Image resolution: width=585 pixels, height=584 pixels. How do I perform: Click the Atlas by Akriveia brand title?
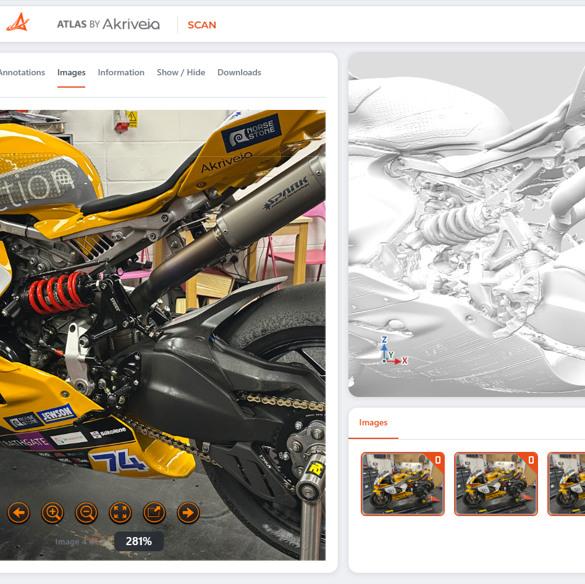(108, 24)
